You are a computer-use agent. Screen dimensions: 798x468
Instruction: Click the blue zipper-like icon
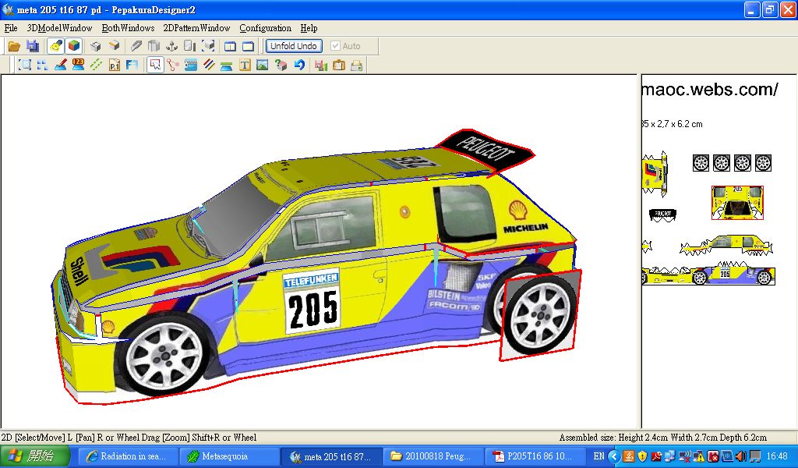pyautogui.click(x=191, y=66)
